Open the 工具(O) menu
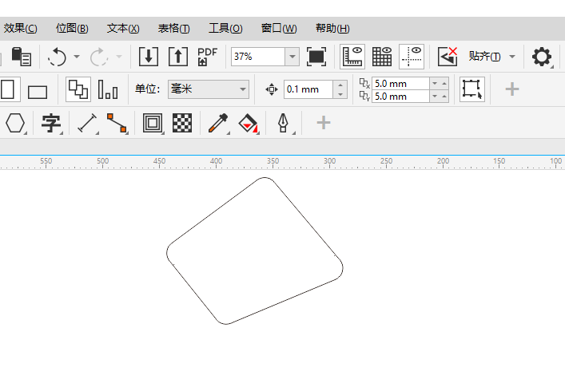This screenshot has width=565, height=387. (225, 28)
